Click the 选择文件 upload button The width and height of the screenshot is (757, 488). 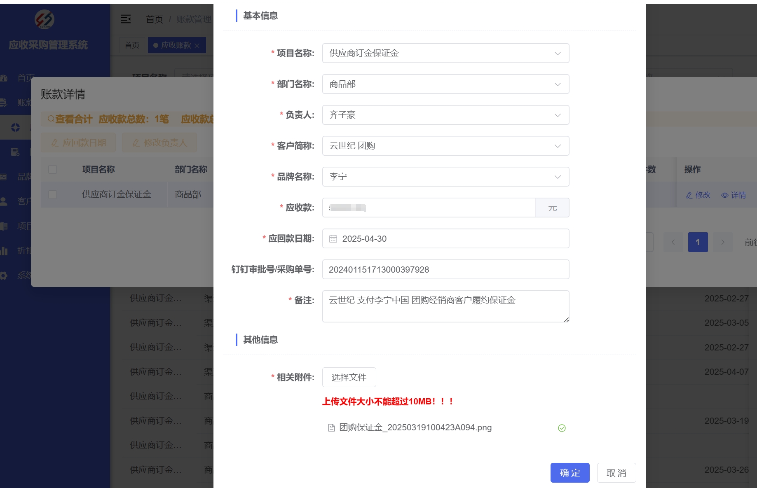pos(349,377)
